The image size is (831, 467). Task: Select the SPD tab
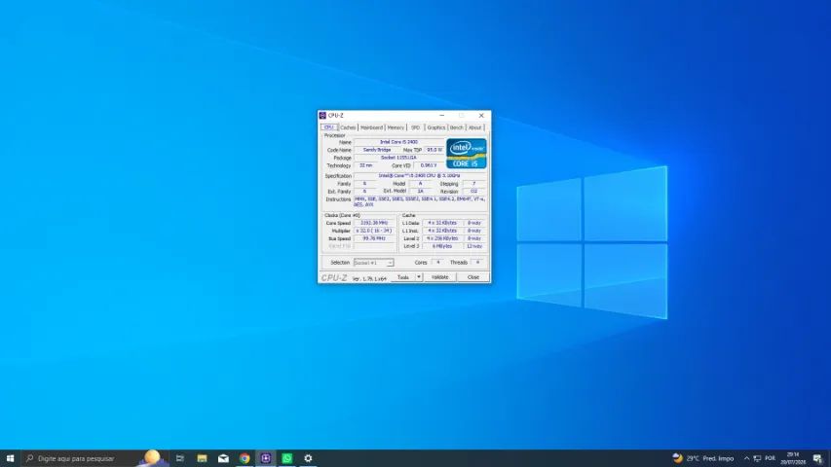[415, 127]
